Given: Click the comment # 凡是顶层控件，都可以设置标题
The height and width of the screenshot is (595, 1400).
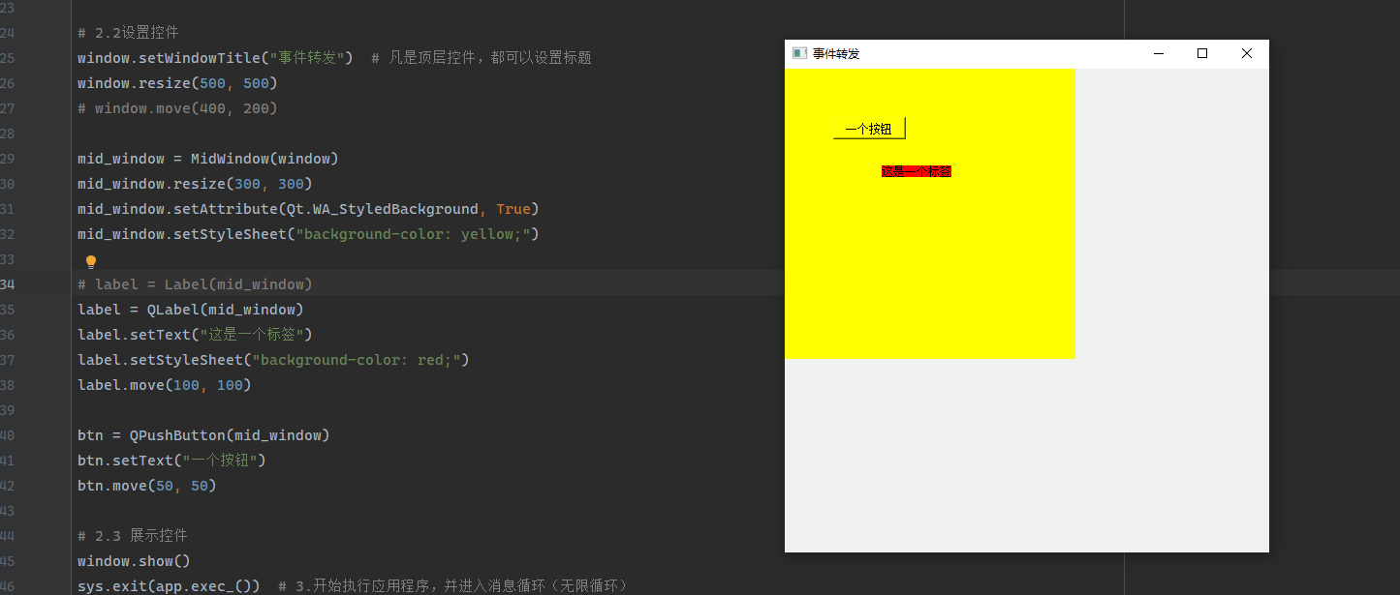Looking at the screenshot, I should [482, 58].
